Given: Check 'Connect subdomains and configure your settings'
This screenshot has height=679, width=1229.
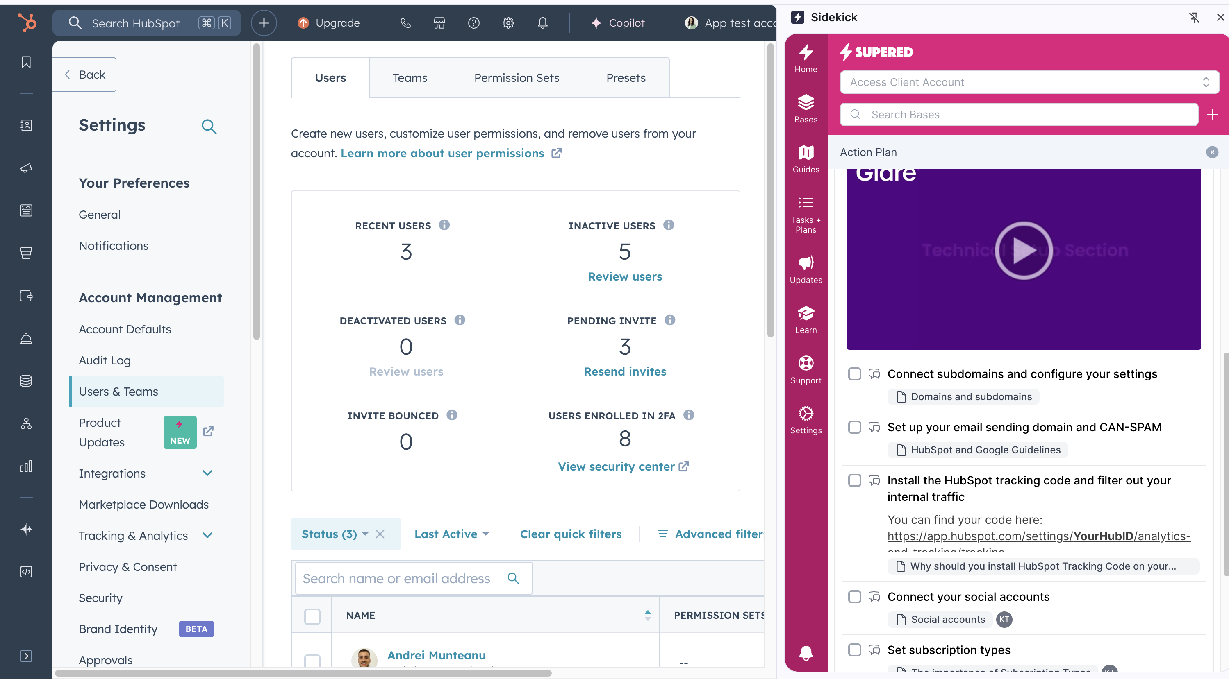Looking at the screenshot, I should pos(854,374).
